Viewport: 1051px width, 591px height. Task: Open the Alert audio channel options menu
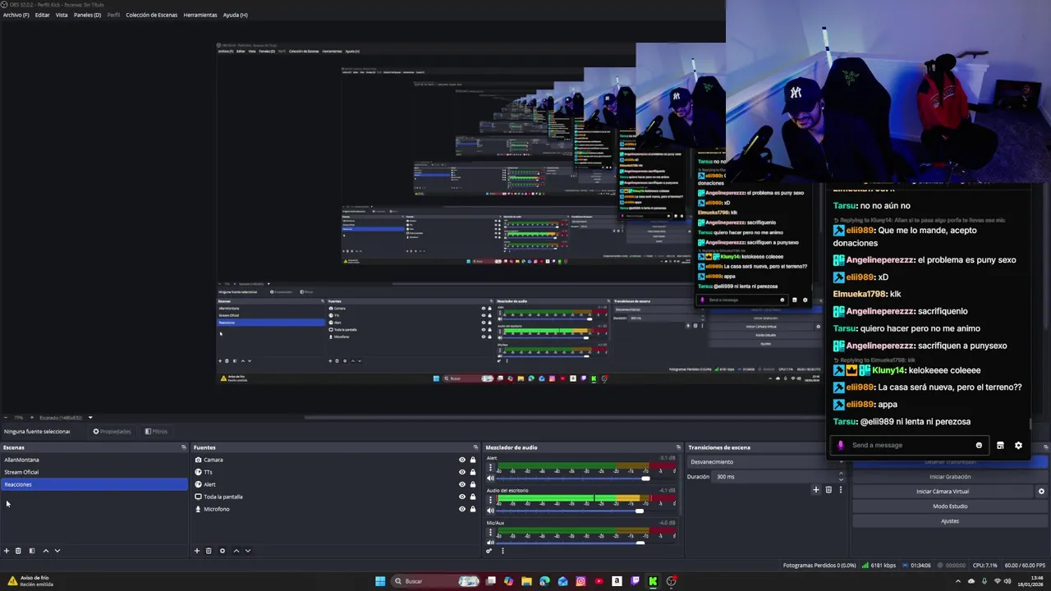(x=490, y=467)
